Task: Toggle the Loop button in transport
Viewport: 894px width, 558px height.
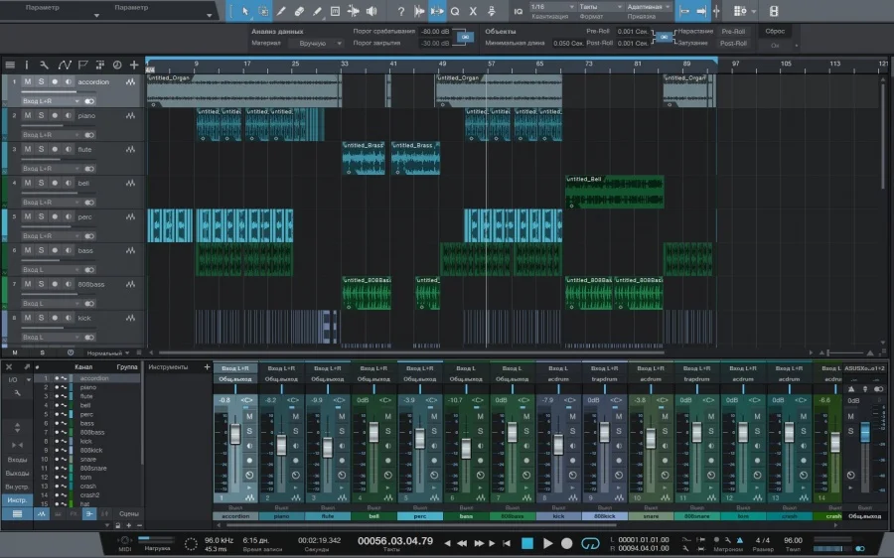Action: (x=590, y=543)
